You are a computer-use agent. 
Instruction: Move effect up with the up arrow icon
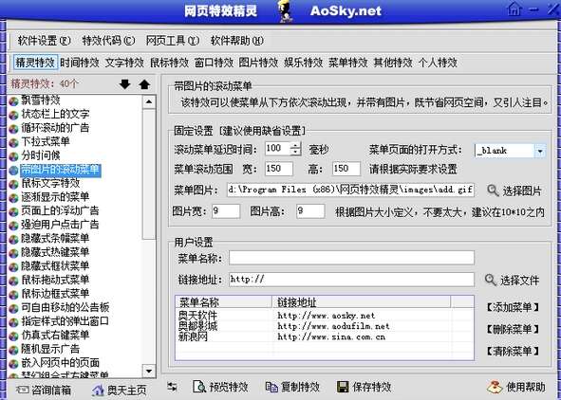[144, 84]
